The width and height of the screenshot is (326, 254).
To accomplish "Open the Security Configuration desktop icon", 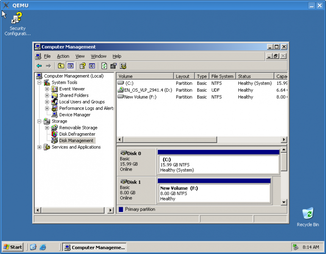I will (17, 19).
